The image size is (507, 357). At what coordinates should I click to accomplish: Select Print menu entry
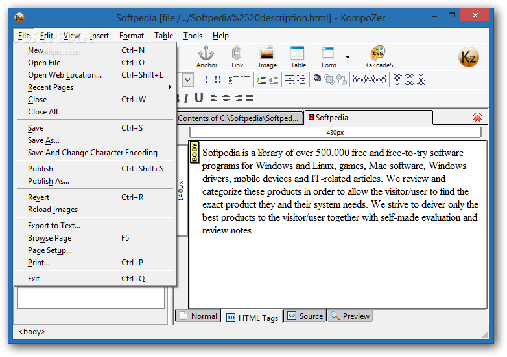[x=95, y=262]
